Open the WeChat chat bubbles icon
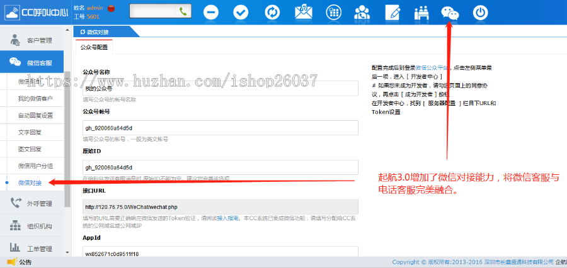This screenshot has width=567, height=268. 450,13
